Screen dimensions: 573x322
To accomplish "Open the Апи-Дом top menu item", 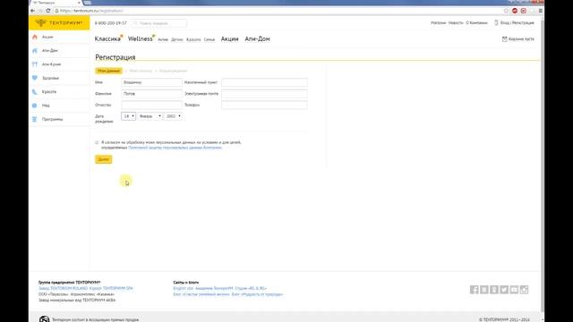I will (257, 38).
